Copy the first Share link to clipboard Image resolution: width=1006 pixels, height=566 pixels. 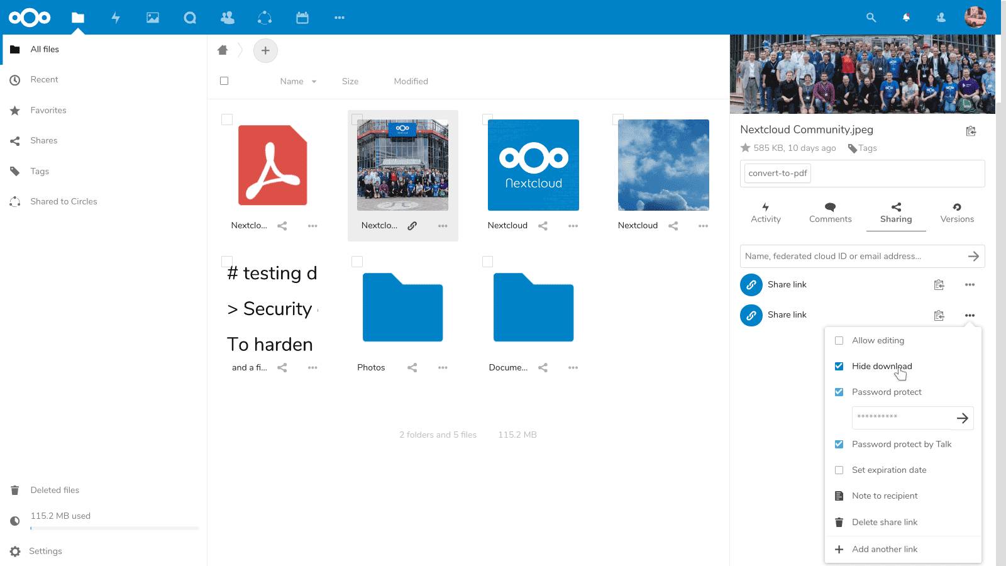[939, 284]
